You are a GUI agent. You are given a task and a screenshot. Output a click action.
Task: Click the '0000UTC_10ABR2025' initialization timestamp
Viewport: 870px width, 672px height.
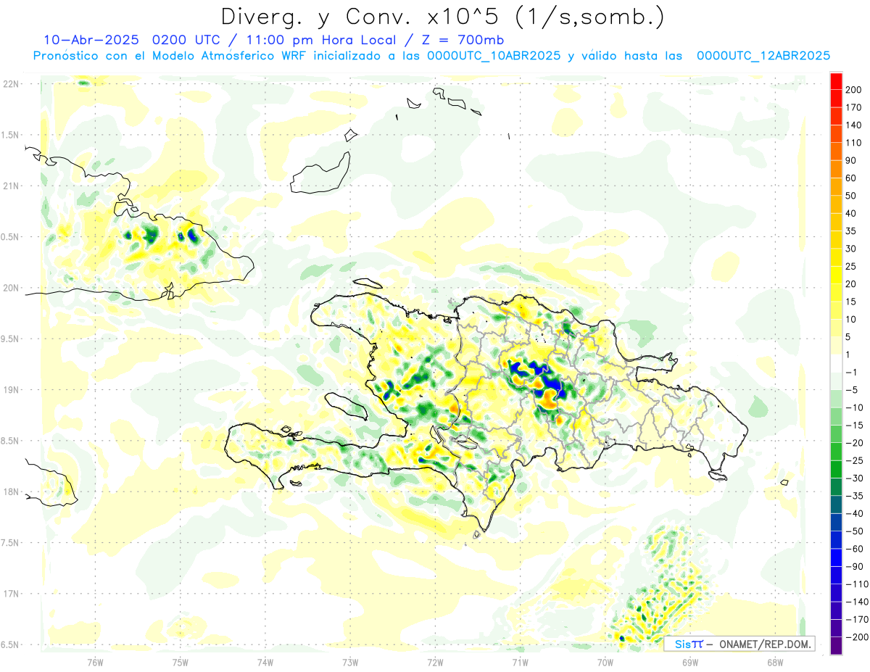point(494,56)
